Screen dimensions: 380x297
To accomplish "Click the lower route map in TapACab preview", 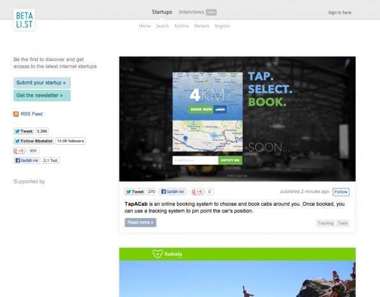I will click(208, 136).
